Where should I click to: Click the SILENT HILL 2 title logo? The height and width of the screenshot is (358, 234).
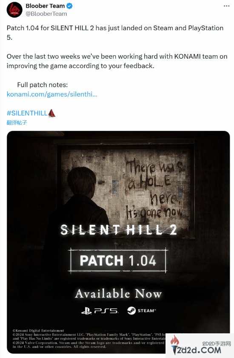coord(119,230)
